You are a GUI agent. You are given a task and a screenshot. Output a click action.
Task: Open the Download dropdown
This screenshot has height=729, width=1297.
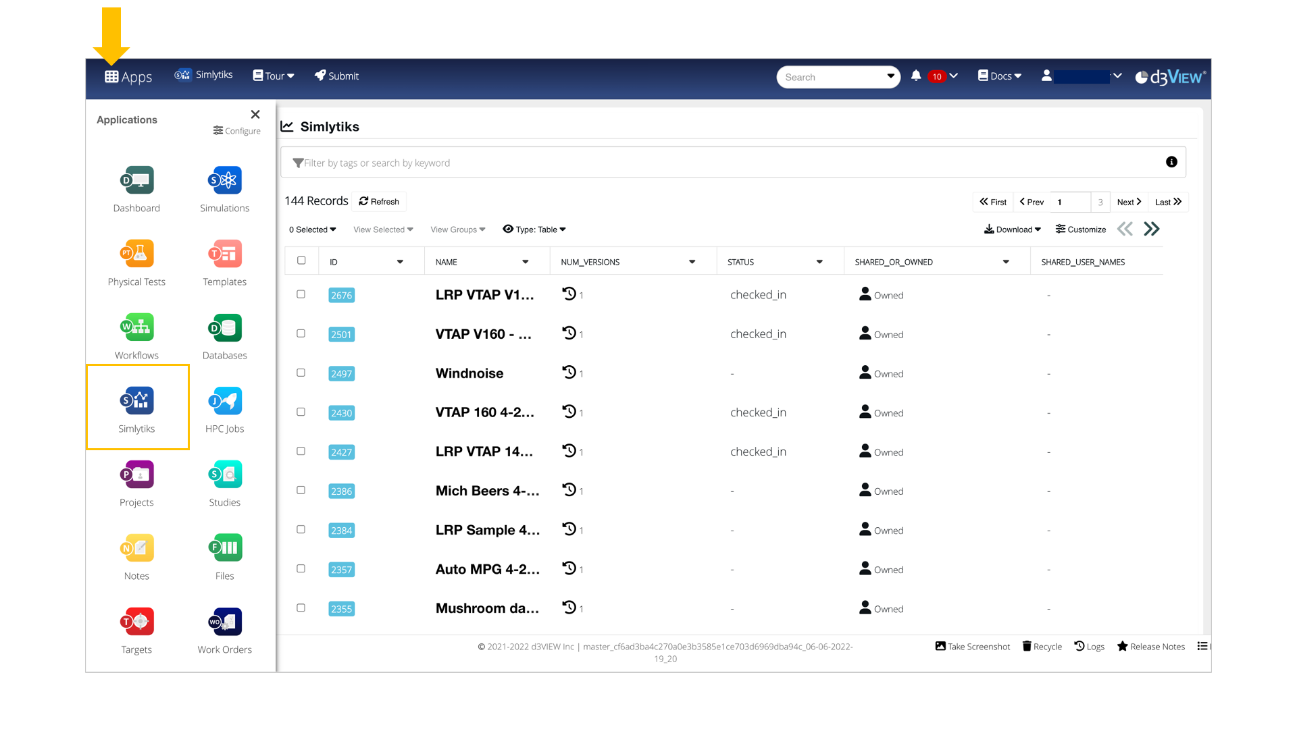click(x=1013, y=230)
